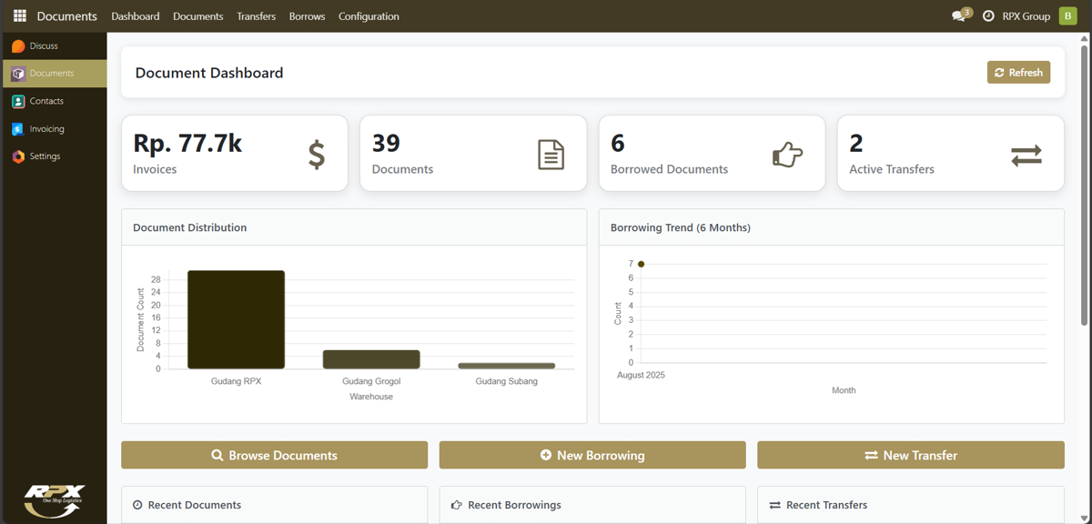Click the page vertical scrollbar
The width and height of the screenshot is (1092, 524).
click(x=1085, y=182)
